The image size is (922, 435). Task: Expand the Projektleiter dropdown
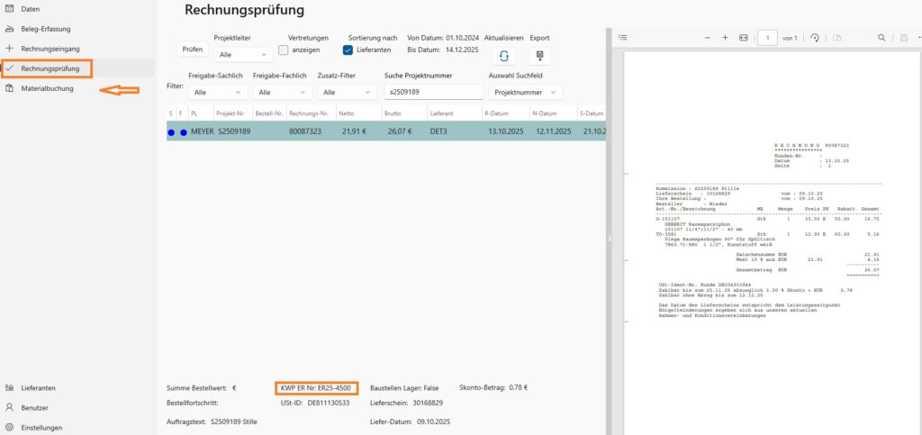click(x=240, y=55)
